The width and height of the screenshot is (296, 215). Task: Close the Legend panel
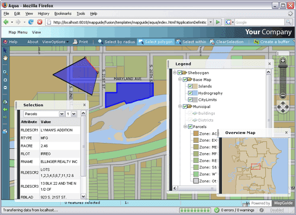(269, 64)
